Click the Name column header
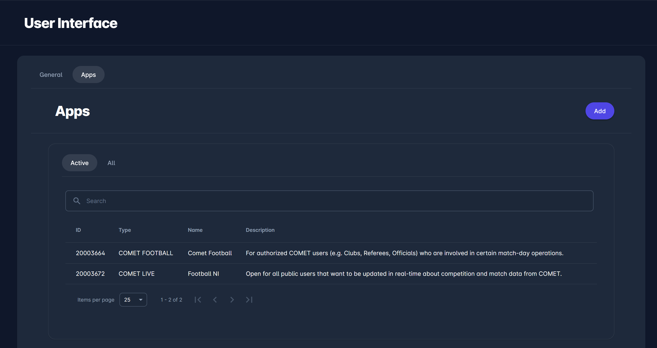The height and width of the screenshot is (348, 657). pyautogui.click(x=195, y=230)
